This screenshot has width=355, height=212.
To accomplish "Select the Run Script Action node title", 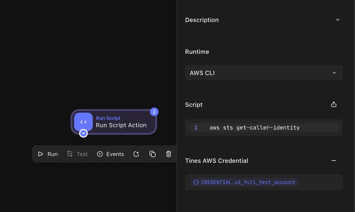I will [121, 125].
